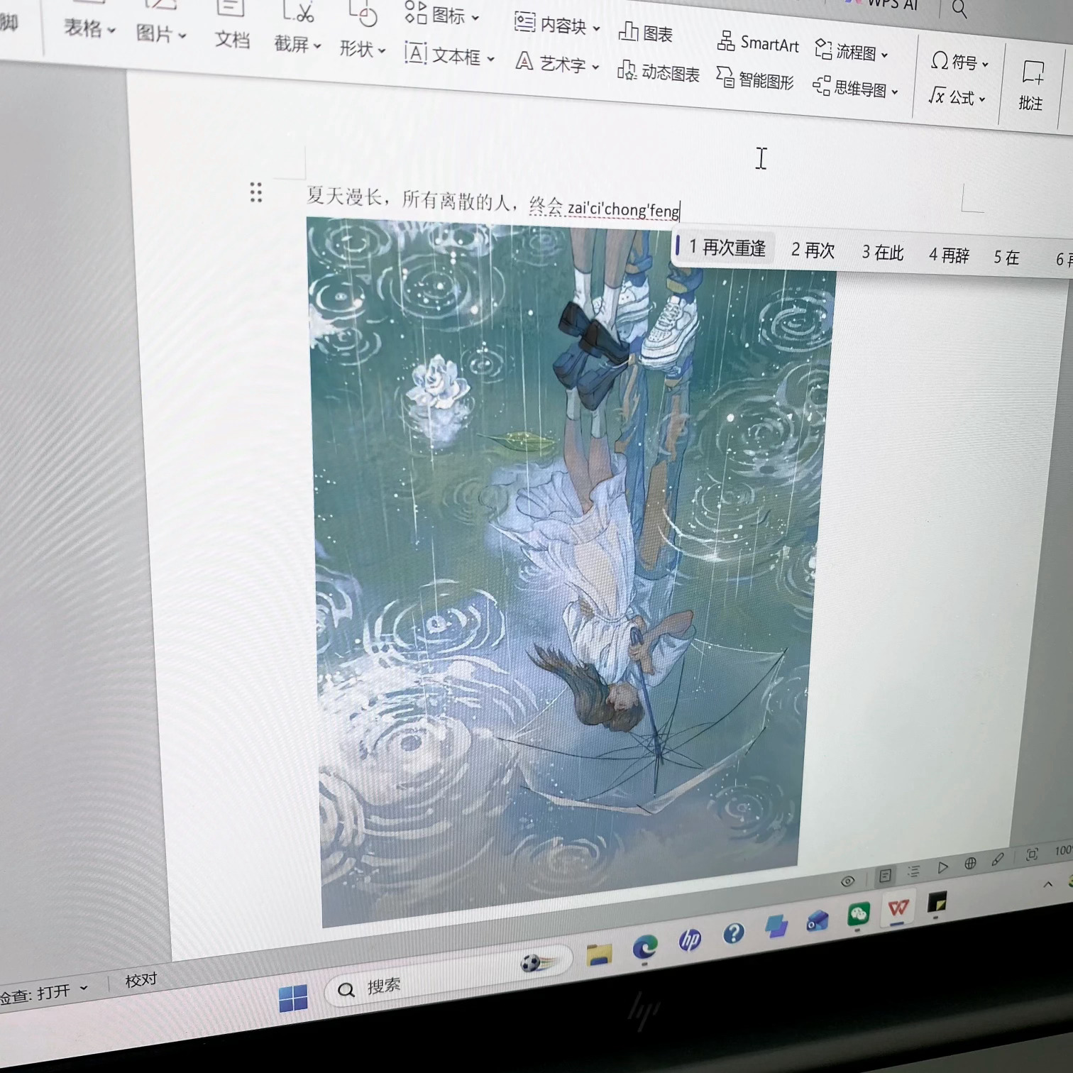Open the 图标 icons dropdown
Image resolution: width=1073 pixels, height=1073 pixels.
pyautogui.click(x=442, y=14)
